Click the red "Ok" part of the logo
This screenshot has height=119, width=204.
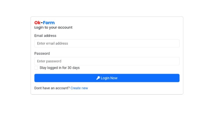coord(37,23)
